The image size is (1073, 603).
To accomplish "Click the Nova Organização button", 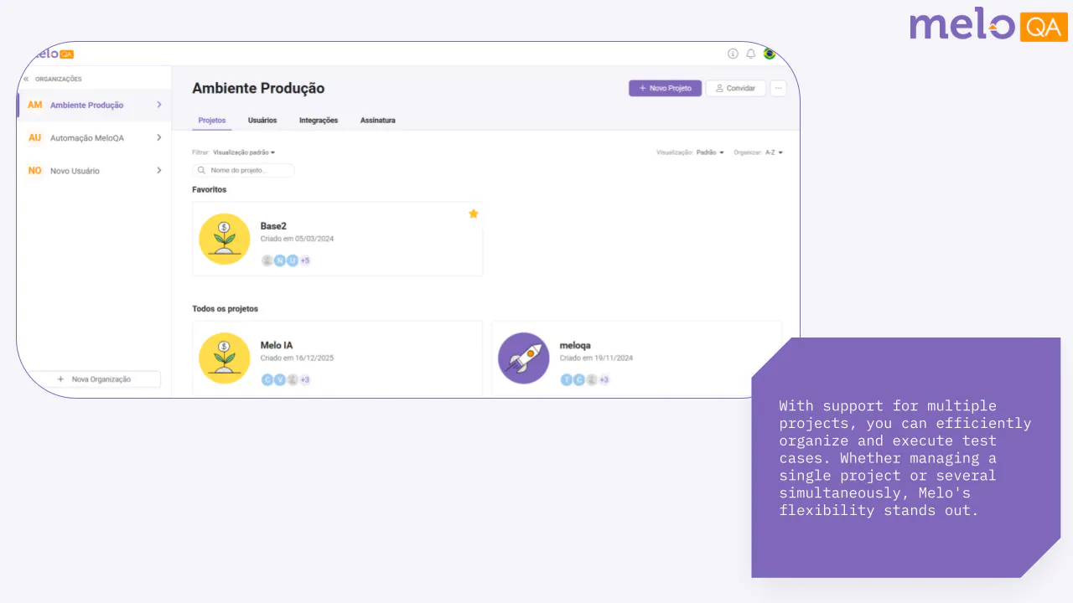I will coord(94,379).
